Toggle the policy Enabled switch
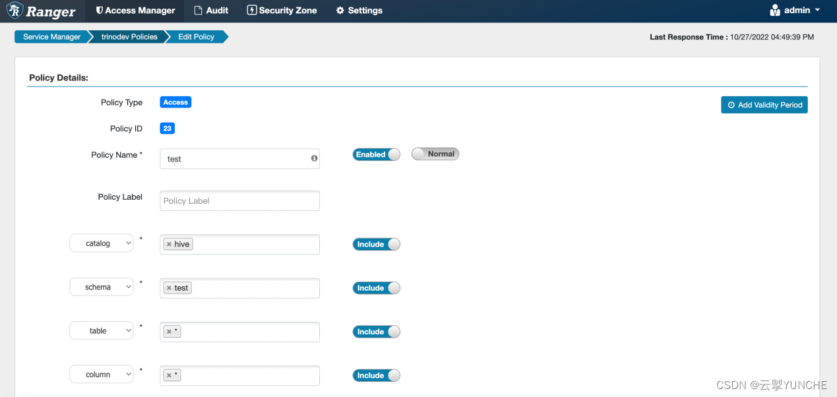This screenshot has width=837, height=397. pyautogui.click(x=377, y=154)
